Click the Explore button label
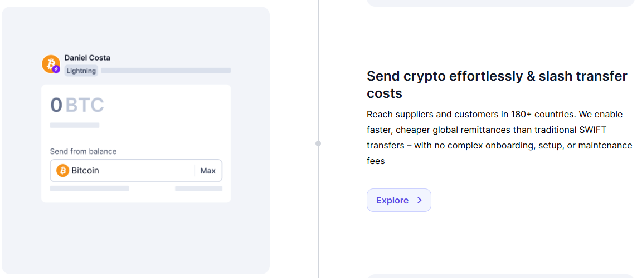 coord(392,200)
